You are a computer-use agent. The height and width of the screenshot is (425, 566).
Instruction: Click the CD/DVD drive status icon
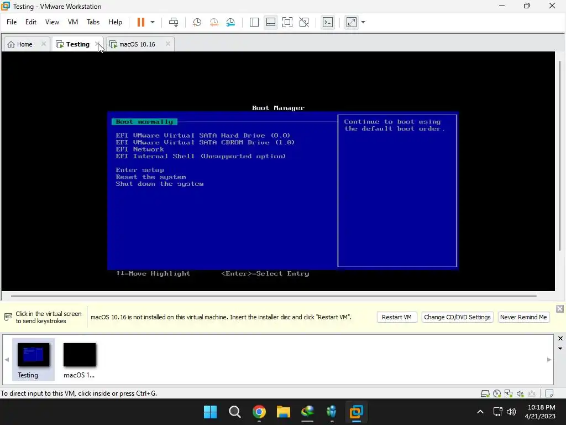[x=497, y=393]
